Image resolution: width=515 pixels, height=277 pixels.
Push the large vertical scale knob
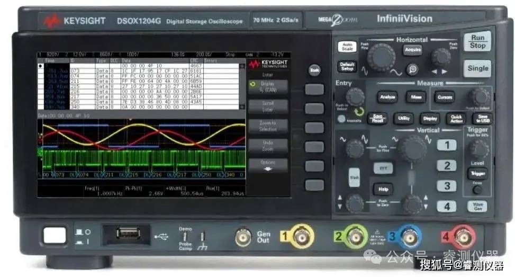tap(412, 149)
